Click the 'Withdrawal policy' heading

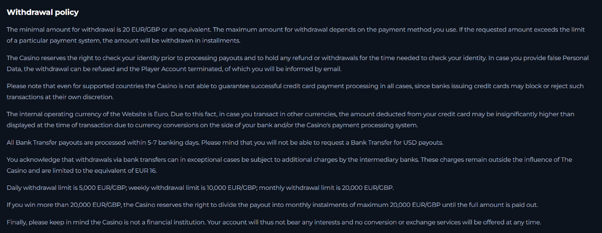[x=43, y=12]
